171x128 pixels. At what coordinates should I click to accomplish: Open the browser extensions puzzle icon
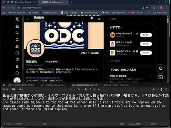154,8
